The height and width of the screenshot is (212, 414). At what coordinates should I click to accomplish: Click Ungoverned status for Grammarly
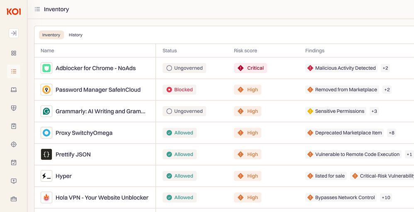pos(184,111)
